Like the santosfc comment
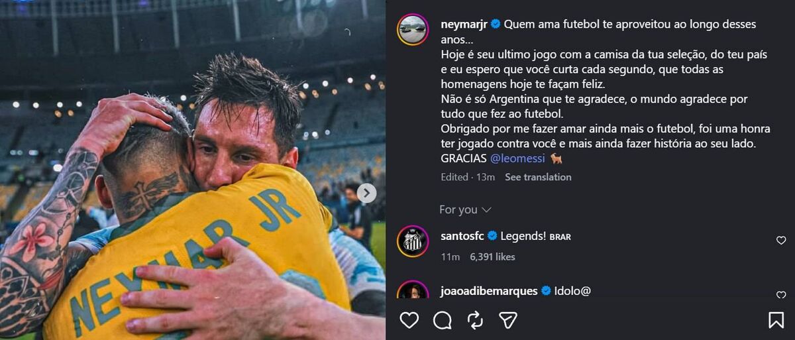795x340 pixels. 781,241
